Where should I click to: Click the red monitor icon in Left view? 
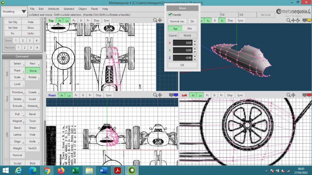pos(309,95)
